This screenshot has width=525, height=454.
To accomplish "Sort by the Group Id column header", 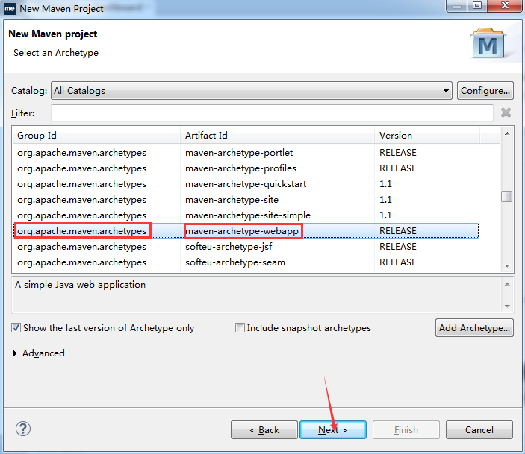I will 96,136.
